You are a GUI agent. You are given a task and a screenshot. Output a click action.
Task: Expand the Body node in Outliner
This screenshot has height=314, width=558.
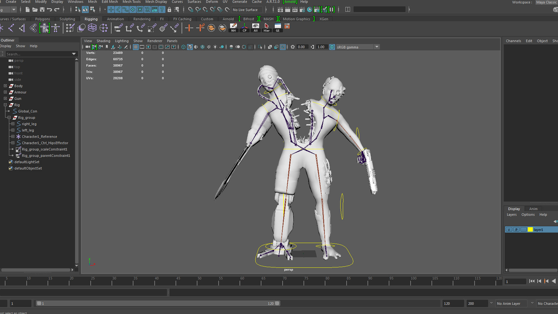coord(5,86)
